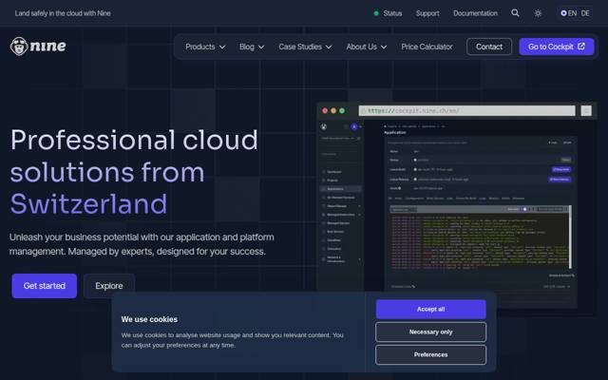The width and height of the screenshot is (608, 380).
Task: Expand the Case Studies dropdown
Action: tap(305, 47)
